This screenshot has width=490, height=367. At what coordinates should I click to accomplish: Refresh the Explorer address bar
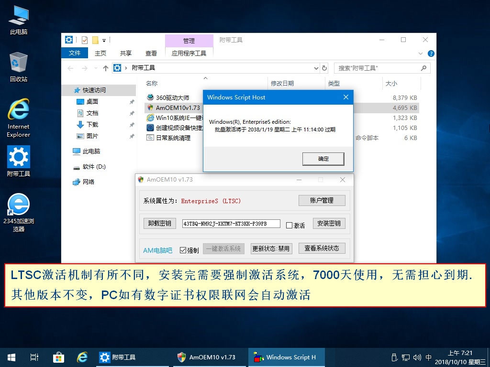point(324,68)
